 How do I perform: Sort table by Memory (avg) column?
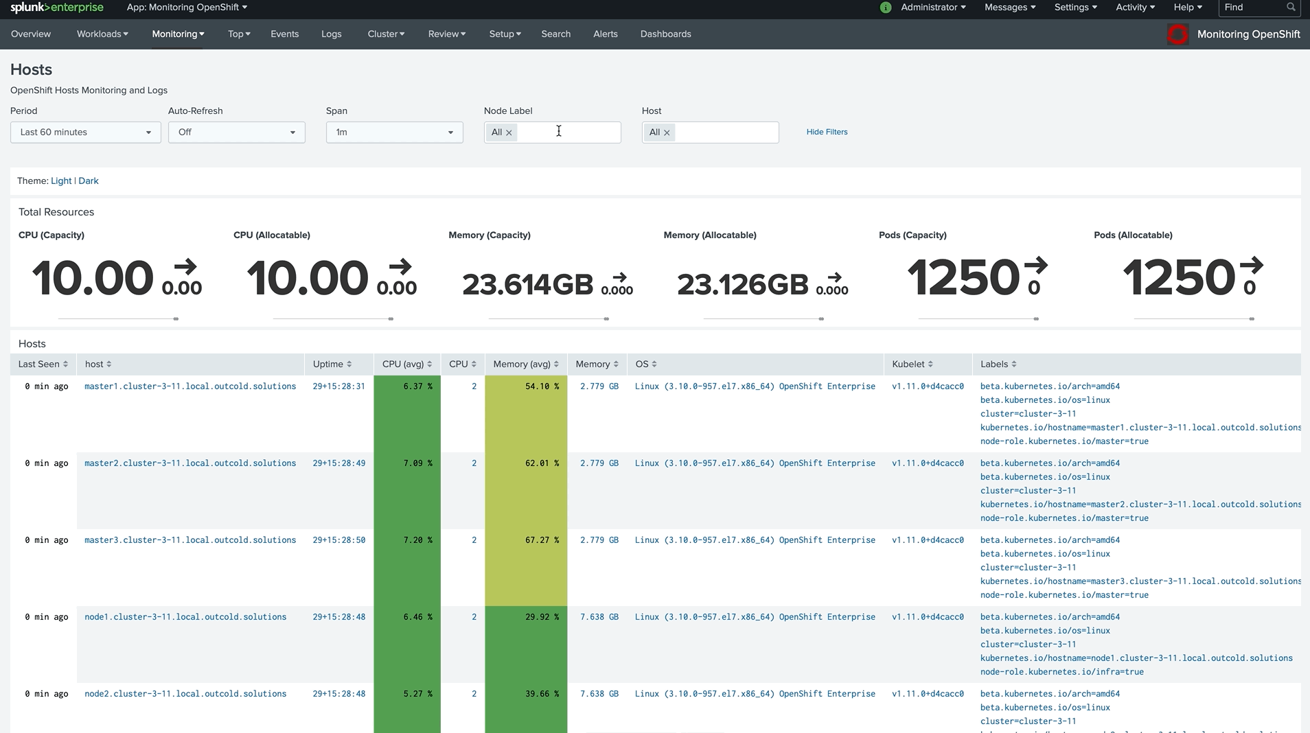tap(526, 364)
